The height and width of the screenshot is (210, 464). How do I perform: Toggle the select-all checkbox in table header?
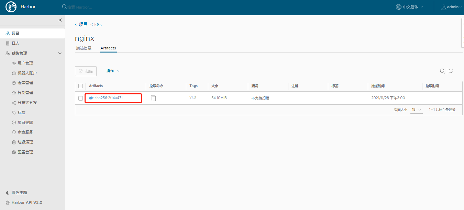click(x=80, y=86)
